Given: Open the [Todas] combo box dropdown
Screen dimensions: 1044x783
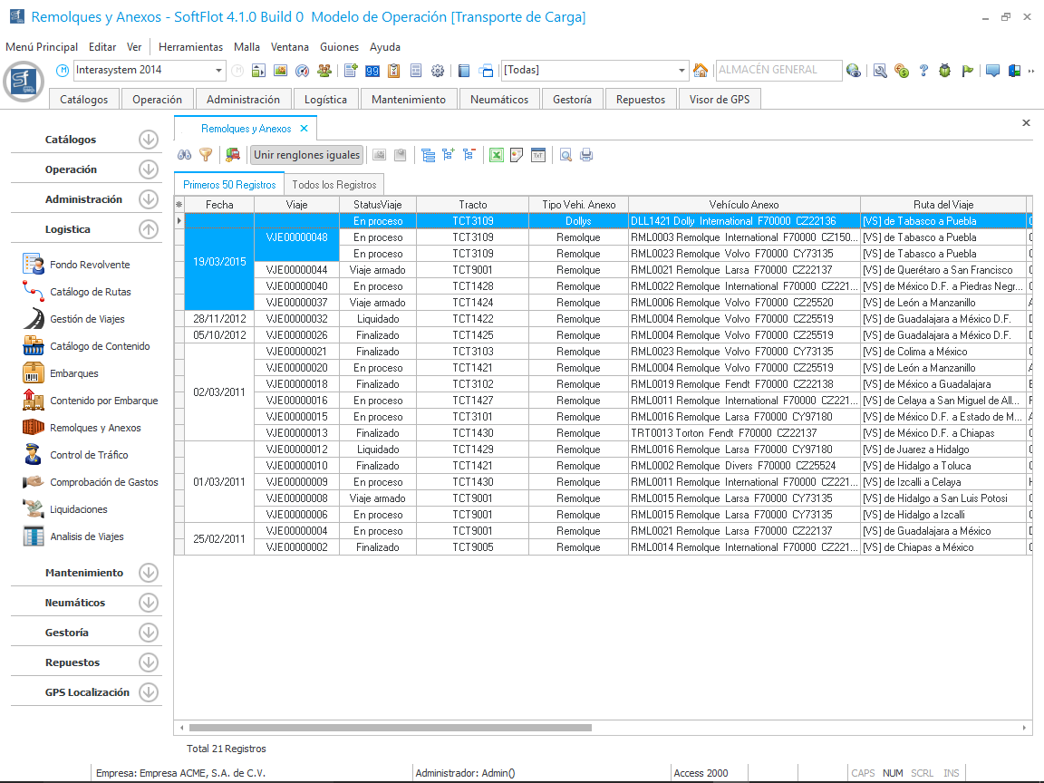Looking at the screenshot, I should pos(682,71).
